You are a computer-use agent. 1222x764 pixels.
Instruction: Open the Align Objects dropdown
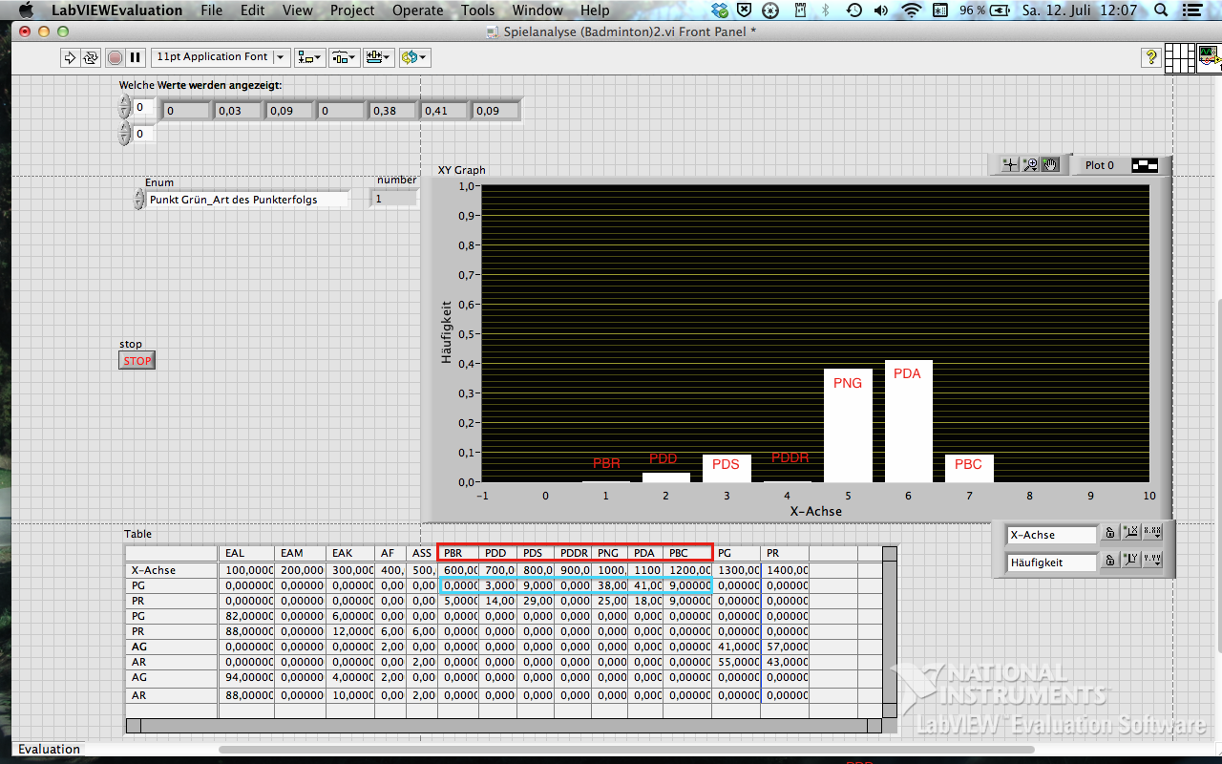coord(309,57)
